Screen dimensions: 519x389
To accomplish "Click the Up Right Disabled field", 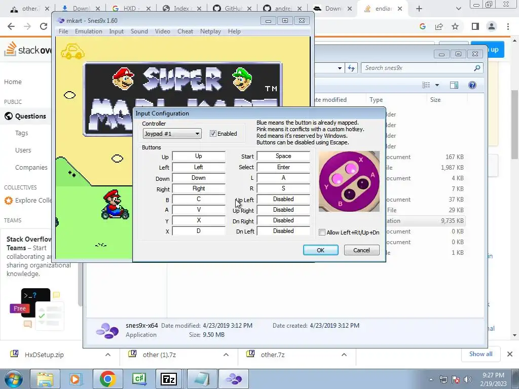I will 283,209.
